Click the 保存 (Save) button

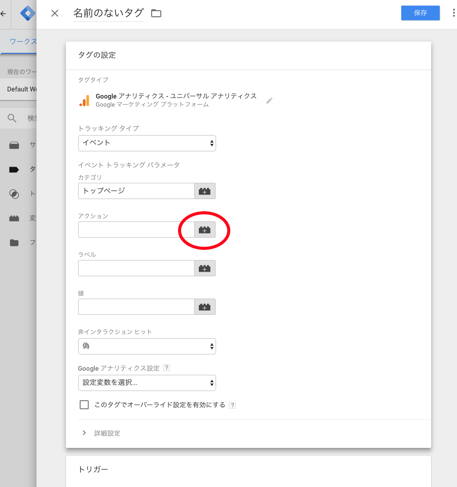tap(420, 13)
